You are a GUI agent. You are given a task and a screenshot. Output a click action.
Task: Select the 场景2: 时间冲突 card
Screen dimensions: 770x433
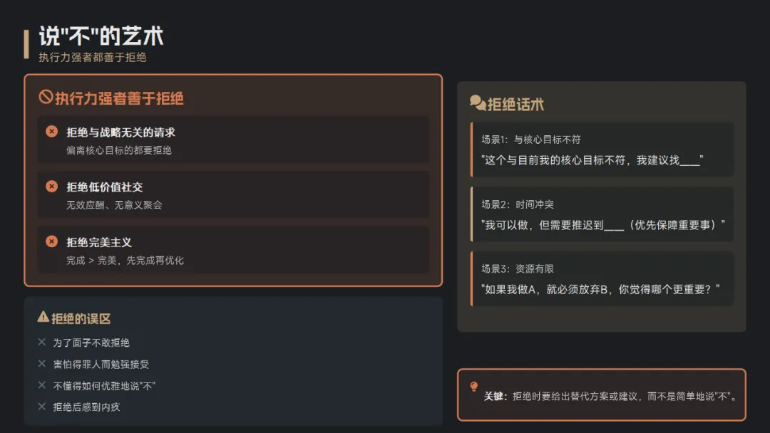pyautogui.click(x=602, y=214)
